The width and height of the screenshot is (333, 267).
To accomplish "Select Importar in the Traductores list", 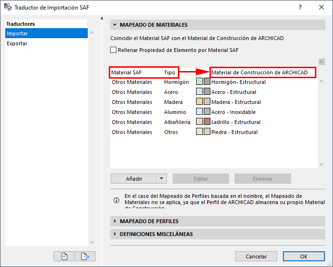I will [46, 33].
